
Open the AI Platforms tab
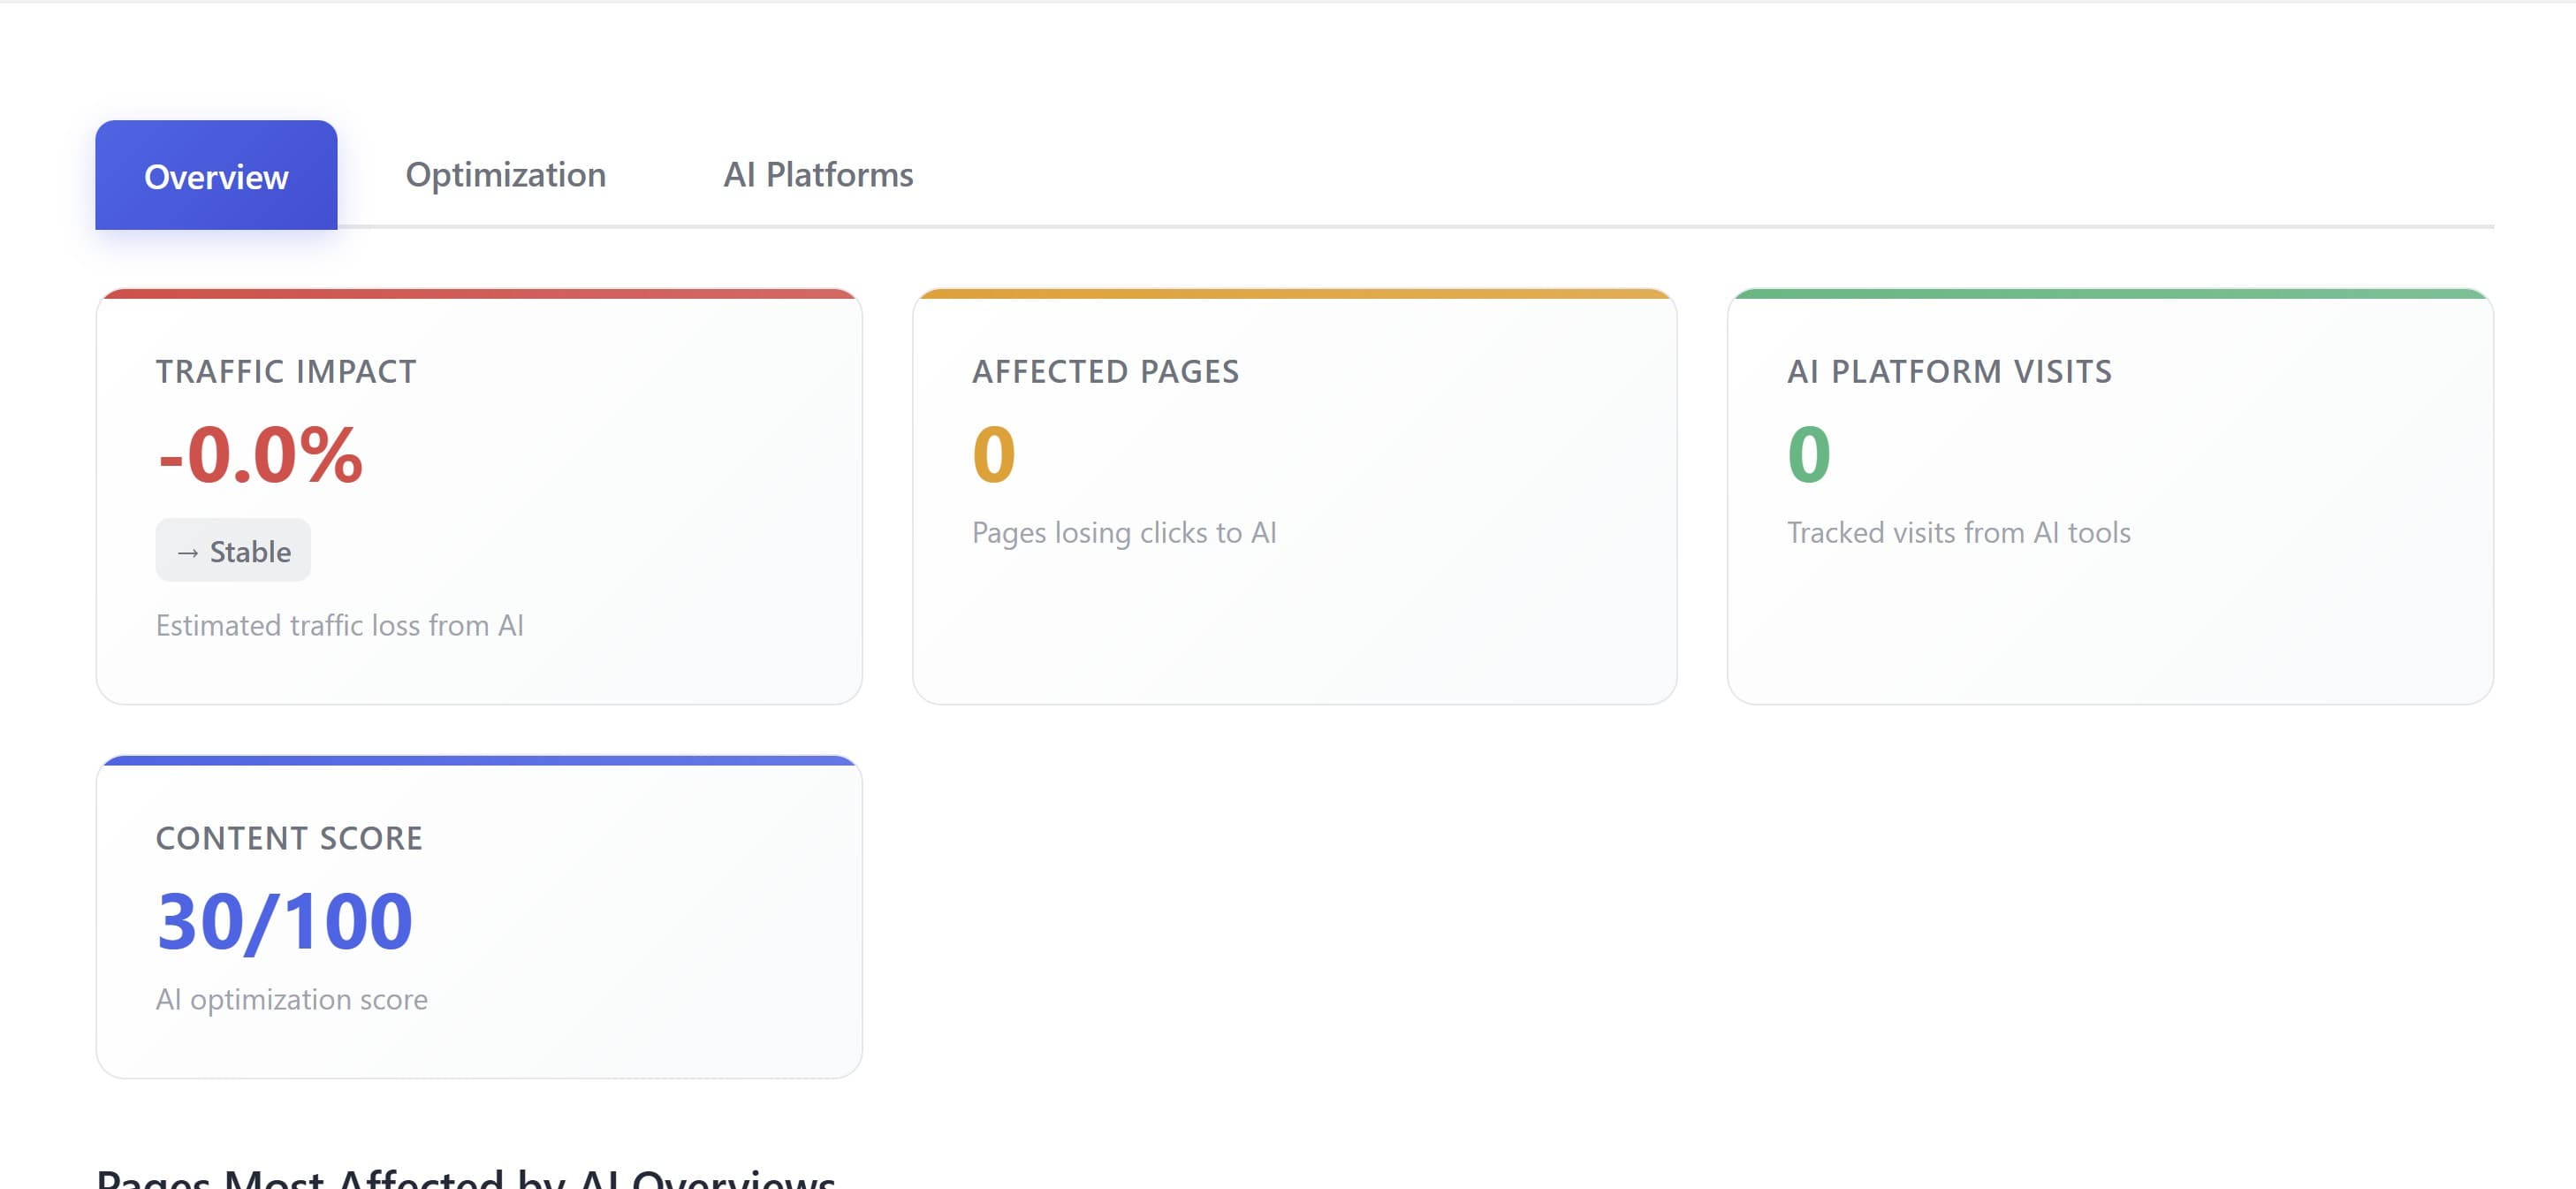(819, 175)
